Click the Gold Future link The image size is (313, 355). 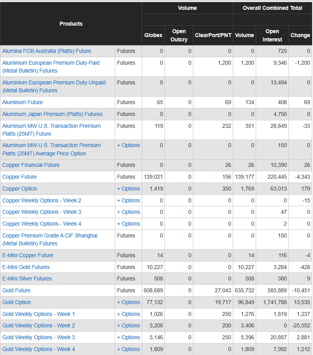coord(16,290)
